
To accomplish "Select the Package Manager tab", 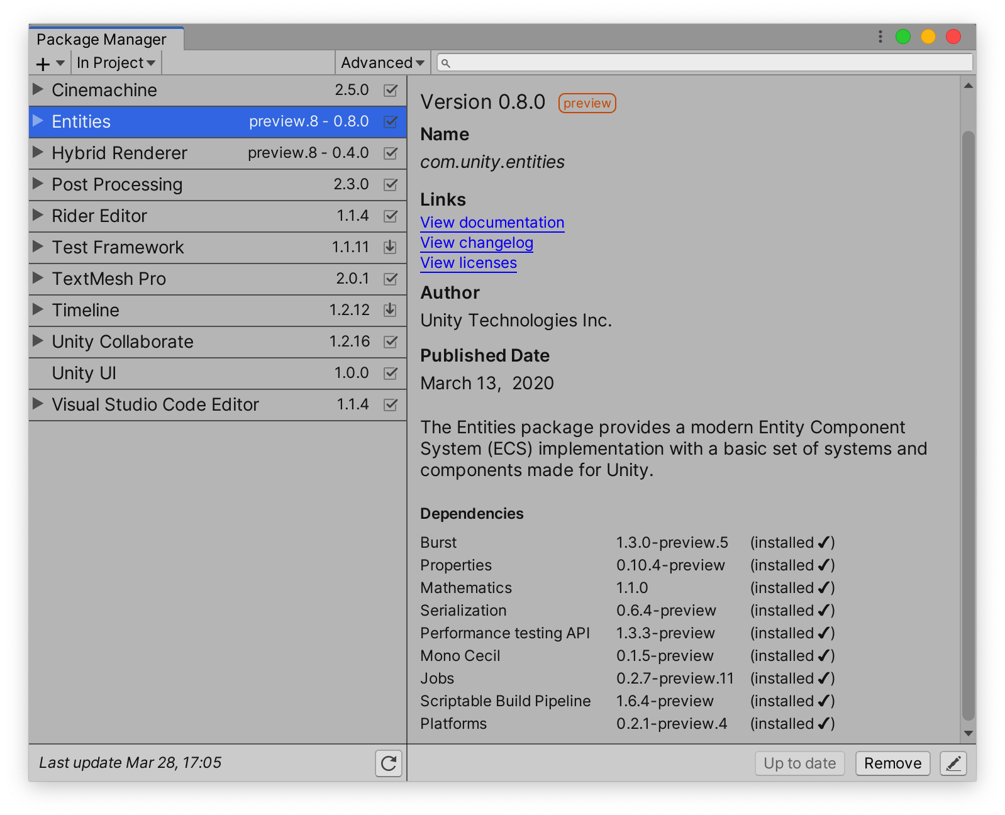I will pyautogui.click(x=106, y=39).
